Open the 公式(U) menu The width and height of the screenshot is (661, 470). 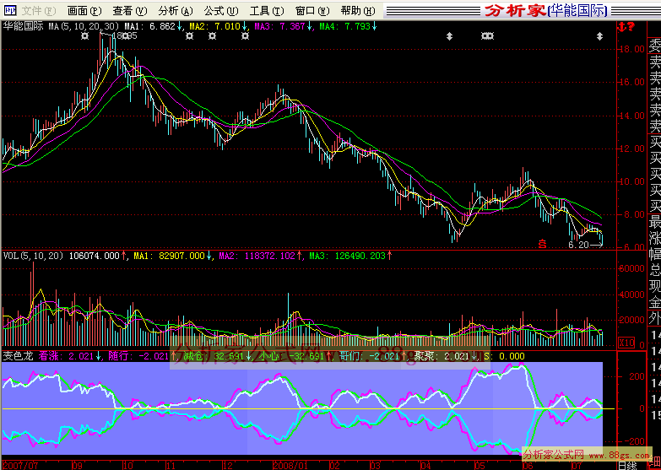click(221, 10)
